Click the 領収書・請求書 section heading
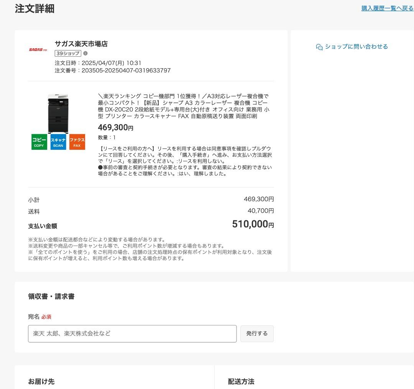Screen dimensions: 414x389 (x=51, y=296)
